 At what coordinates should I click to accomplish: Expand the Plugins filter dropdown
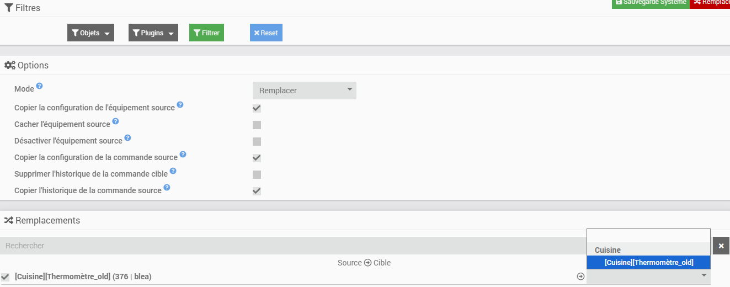coord(153,33)
